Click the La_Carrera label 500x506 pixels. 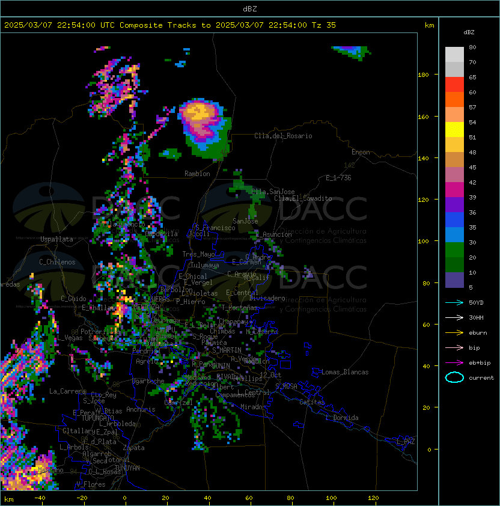click(68, 391)
